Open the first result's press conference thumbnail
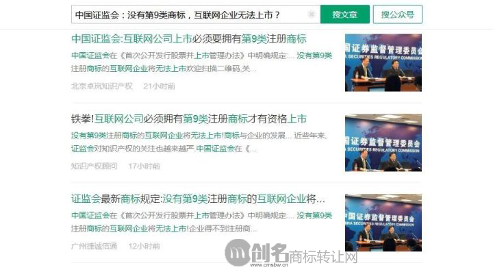493x274 pixels. pos(383,62)
